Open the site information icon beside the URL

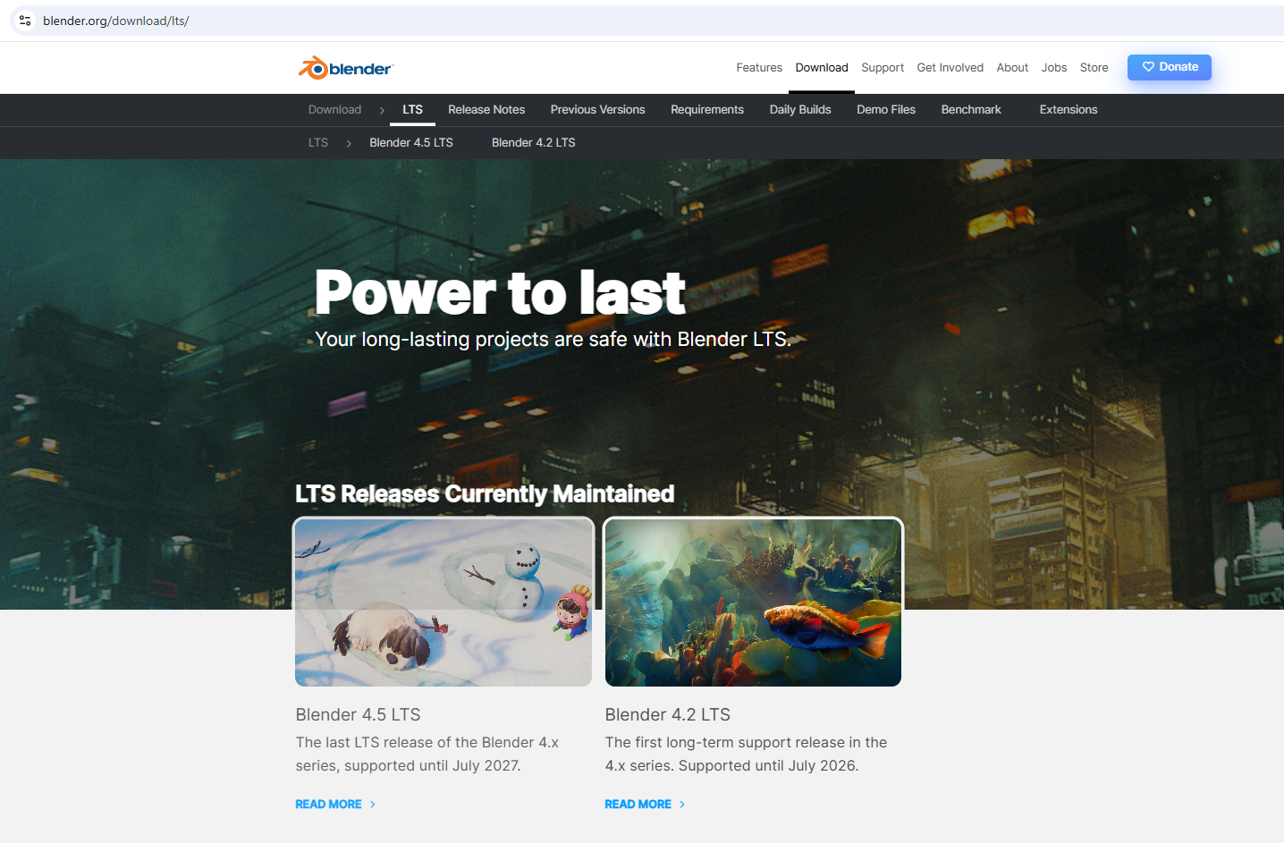(25, 21)
